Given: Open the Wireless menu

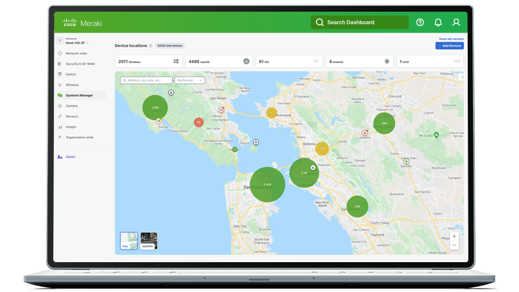Looking at the screenshot, I should (72, 85).
